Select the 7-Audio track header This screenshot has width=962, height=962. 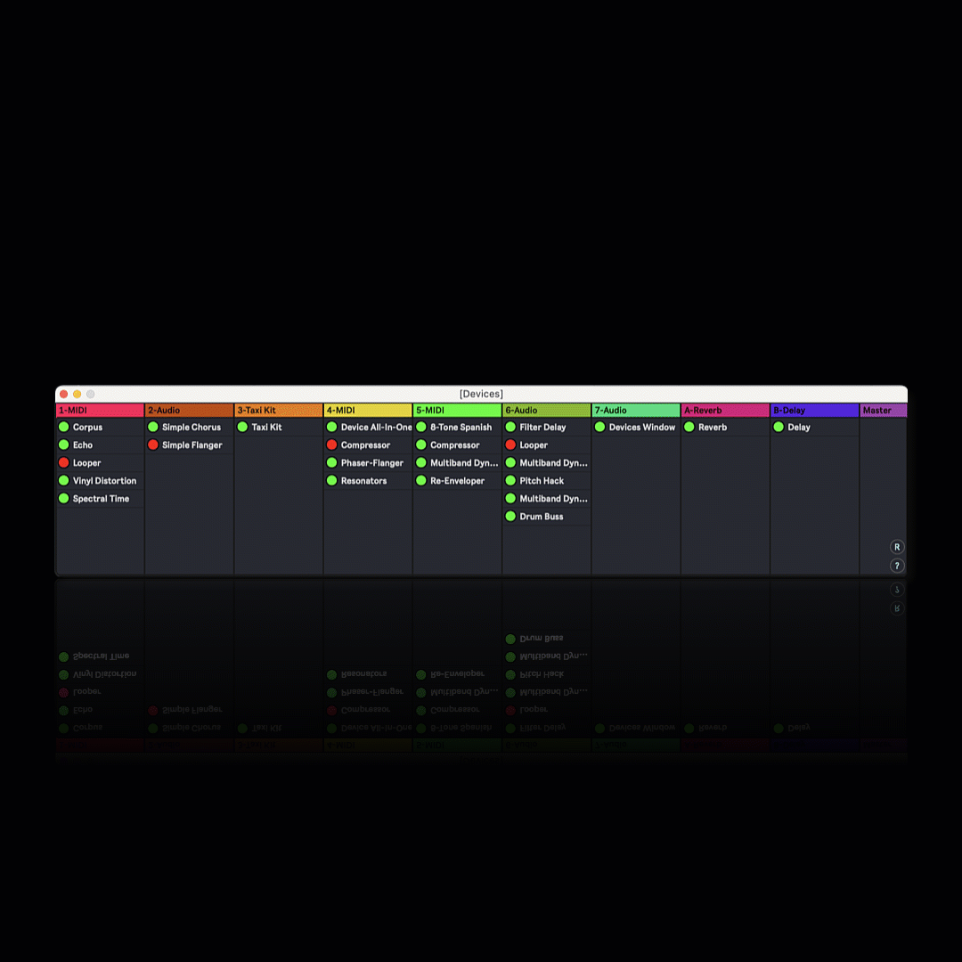[x=636, y=411]
